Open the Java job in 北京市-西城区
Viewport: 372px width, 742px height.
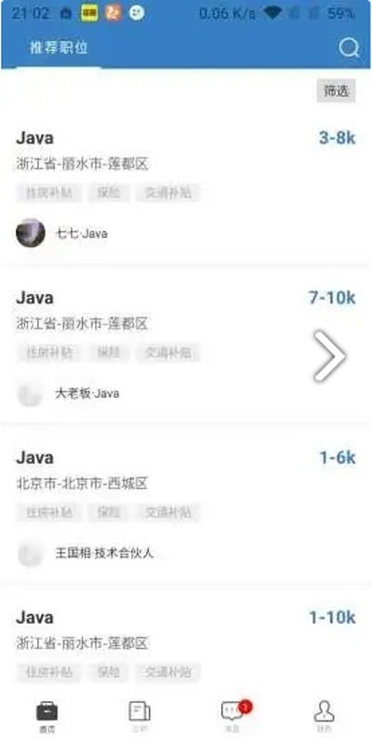coord(186,505)
